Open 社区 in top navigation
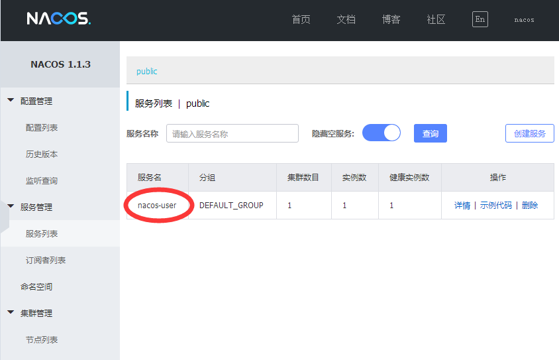Image resolution: width=559 pixels, height=360 pixels. coord(436,20)
